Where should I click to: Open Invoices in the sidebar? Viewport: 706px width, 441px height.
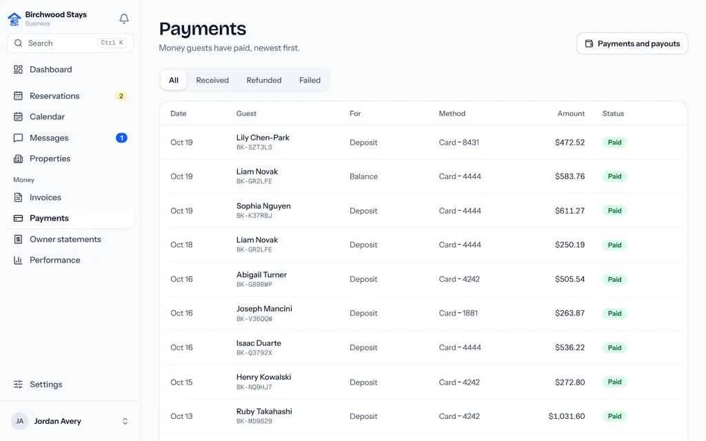[70, 197]
